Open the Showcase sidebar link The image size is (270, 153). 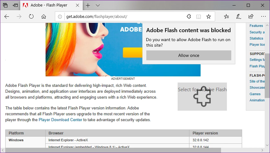click(257, 87)
